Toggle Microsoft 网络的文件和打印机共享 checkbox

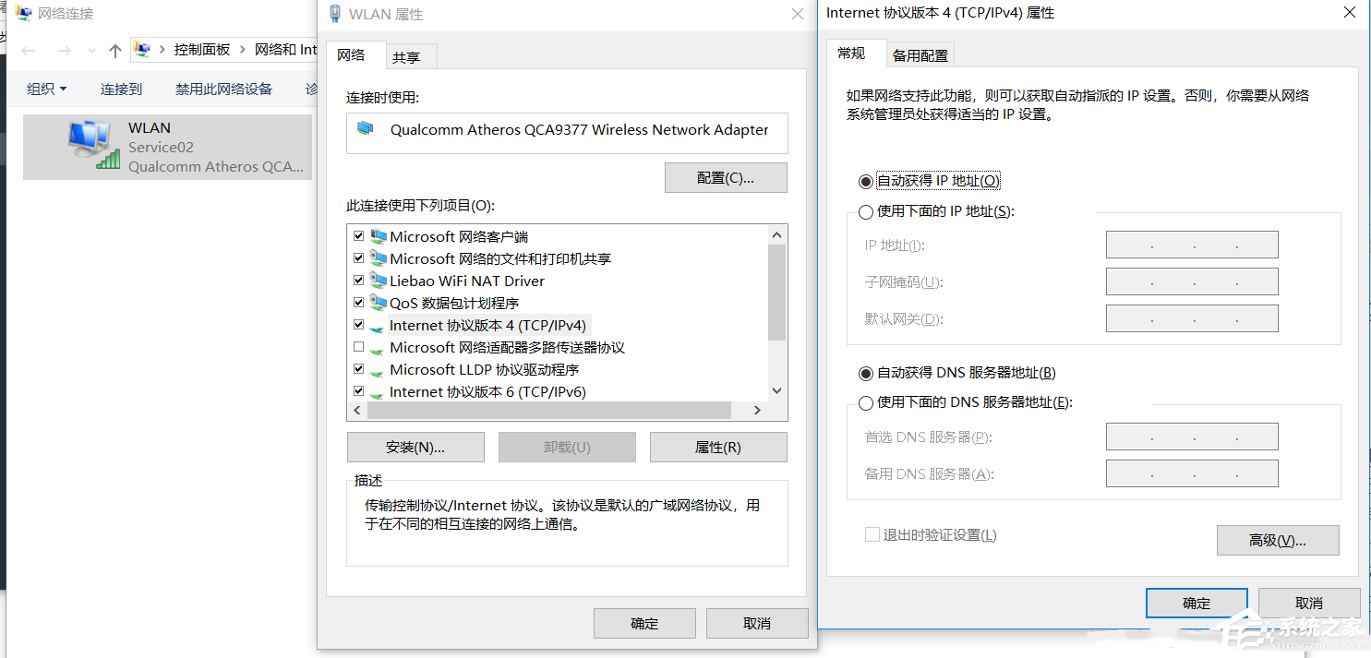[x=359, y=258]
